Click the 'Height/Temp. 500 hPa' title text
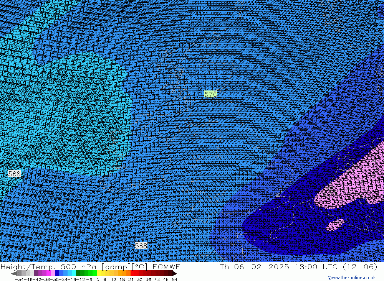 [x=49, y=266]
